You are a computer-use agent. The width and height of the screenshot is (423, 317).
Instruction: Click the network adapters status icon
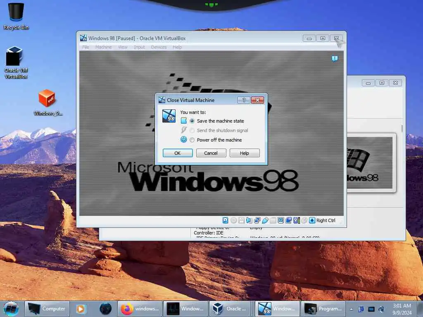click(257, 220)
